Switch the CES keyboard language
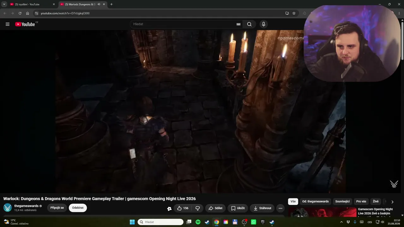 370,222
